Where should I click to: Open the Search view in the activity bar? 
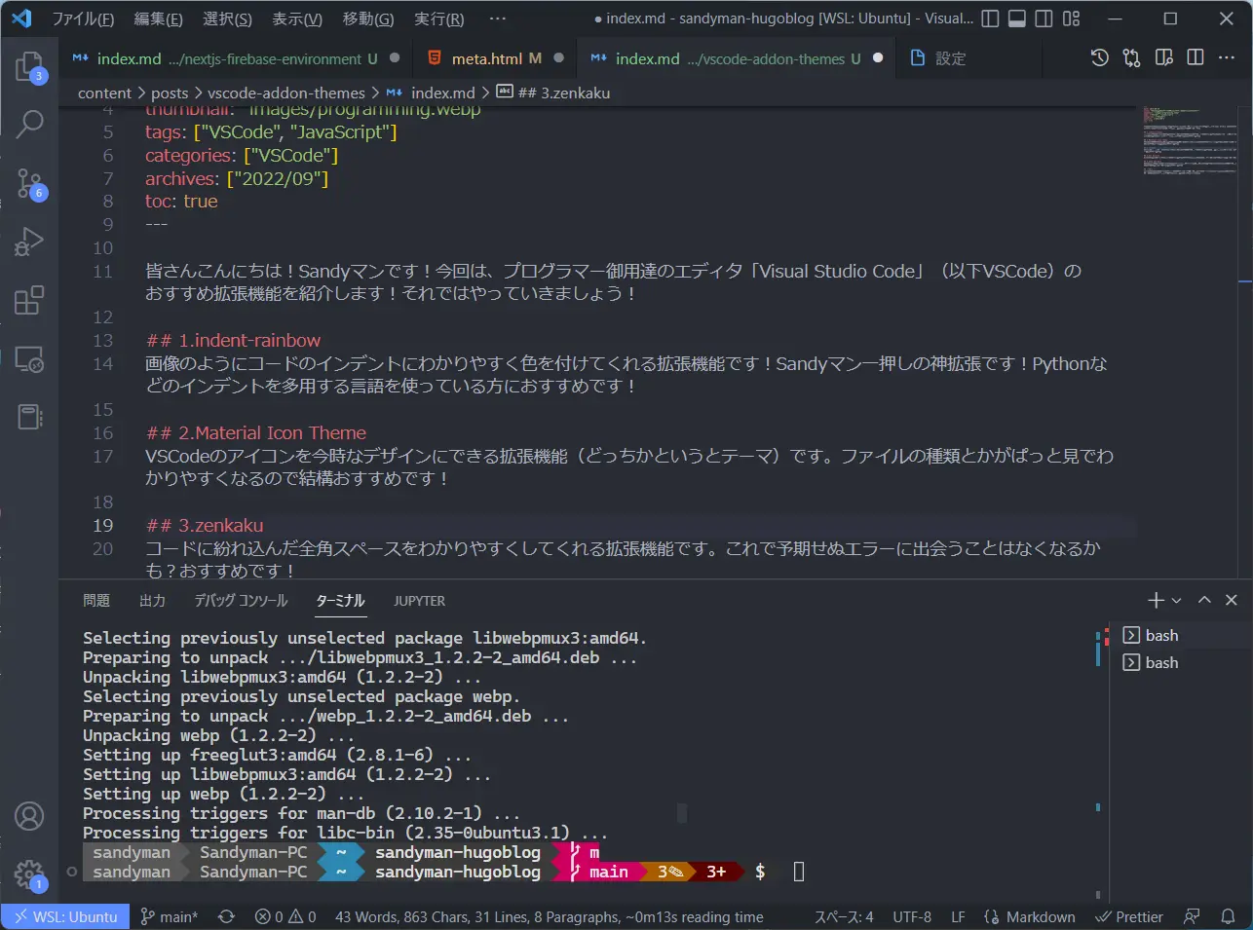(x=29, y=124)
